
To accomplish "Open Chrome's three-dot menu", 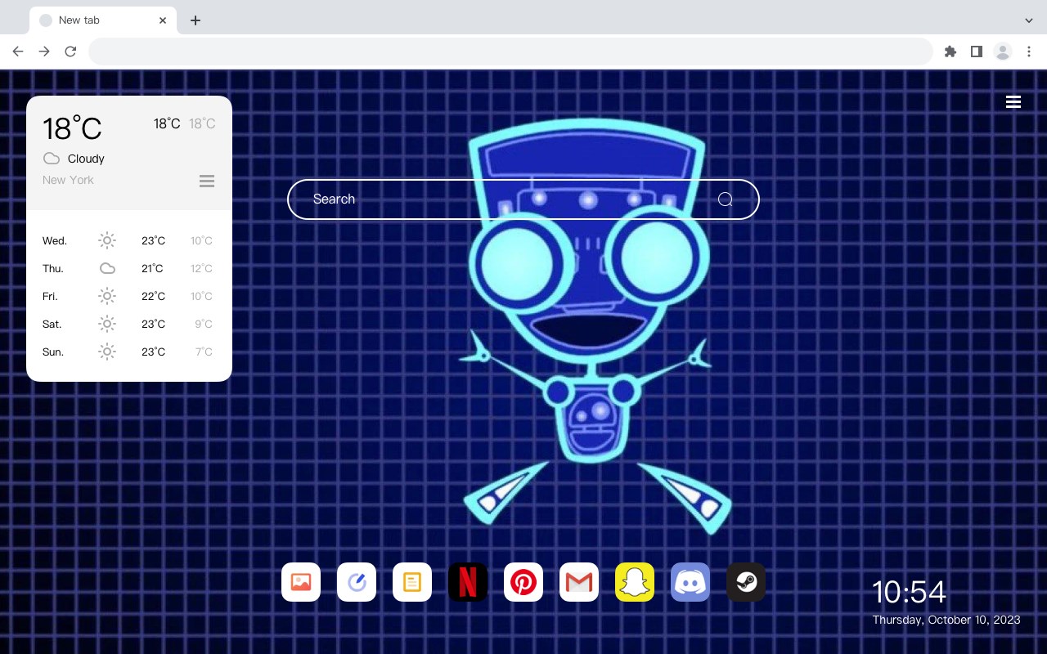I will tap(1029, 52).
